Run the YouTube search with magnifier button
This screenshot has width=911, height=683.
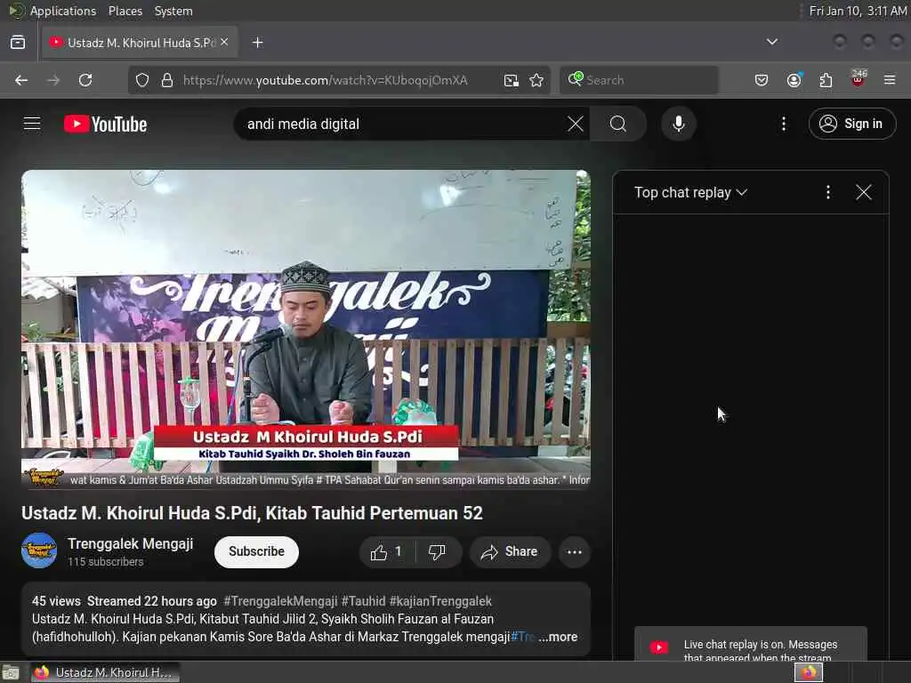coord(618,124)
